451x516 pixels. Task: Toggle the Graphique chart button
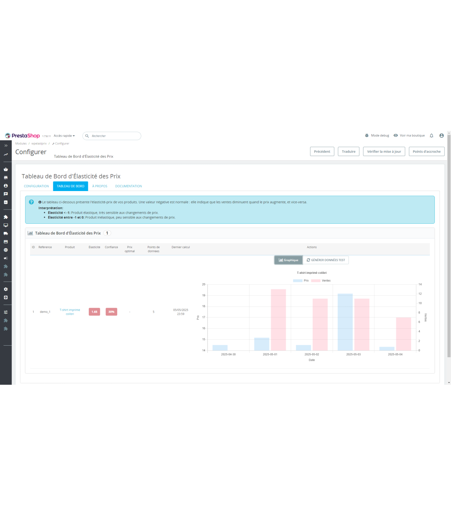click(x=288, y=260)
